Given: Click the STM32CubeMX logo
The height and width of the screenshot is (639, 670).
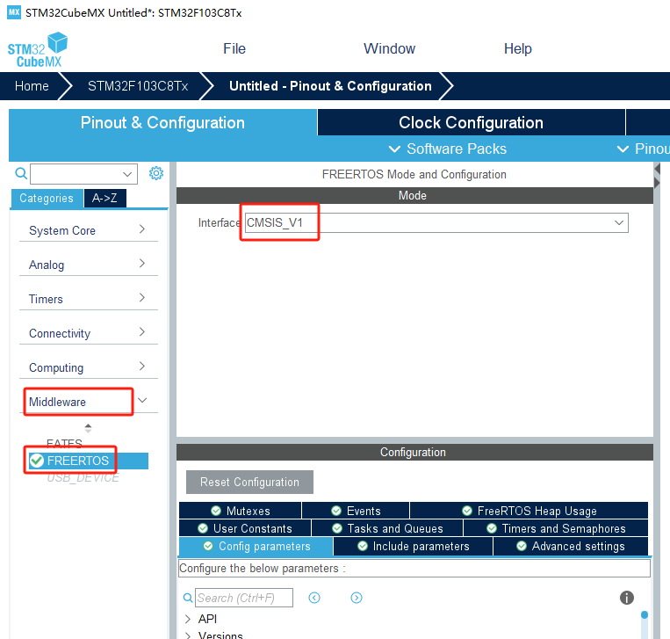Looking at the screenshot, I should pos(38,50).
